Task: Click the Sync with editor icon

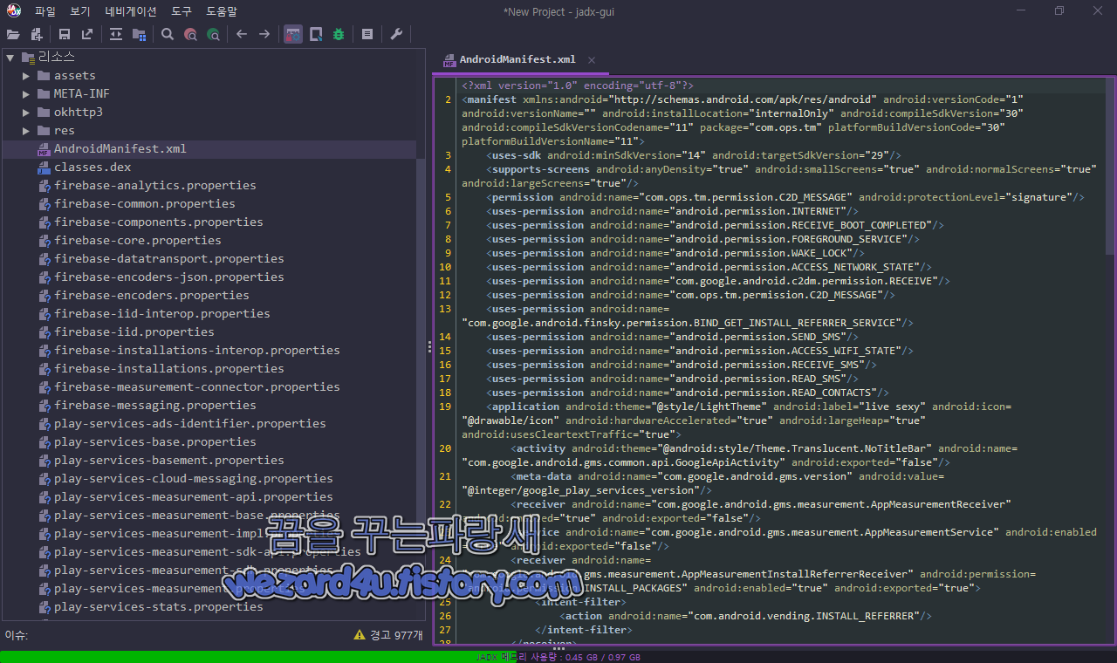Action: point(116,34)
